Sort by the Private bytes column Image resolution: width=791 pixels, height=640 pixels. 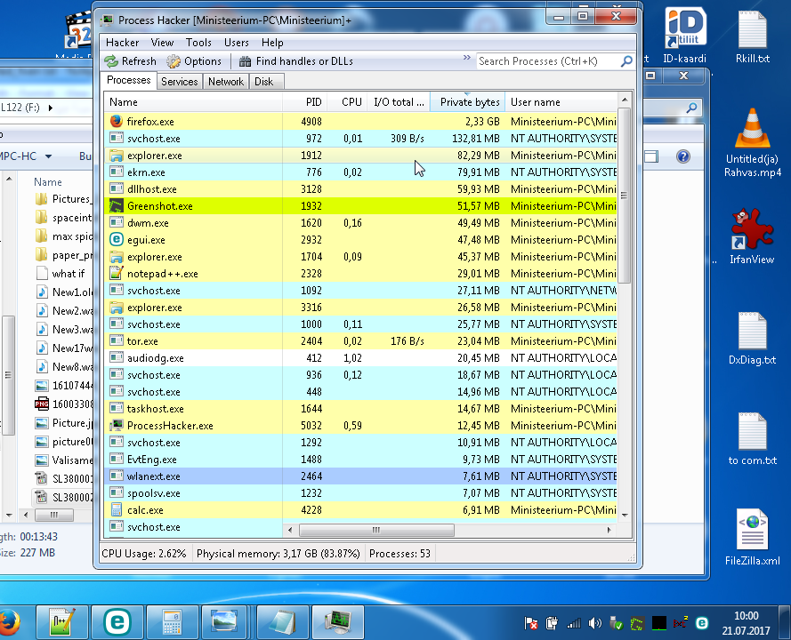pos(469,103)
